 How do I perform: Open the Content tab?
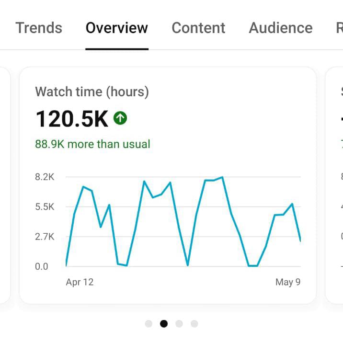(198, 28)
